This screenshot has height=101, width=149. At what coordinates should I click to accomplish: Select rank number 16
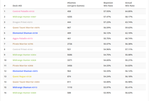click(x=5, y=93)
